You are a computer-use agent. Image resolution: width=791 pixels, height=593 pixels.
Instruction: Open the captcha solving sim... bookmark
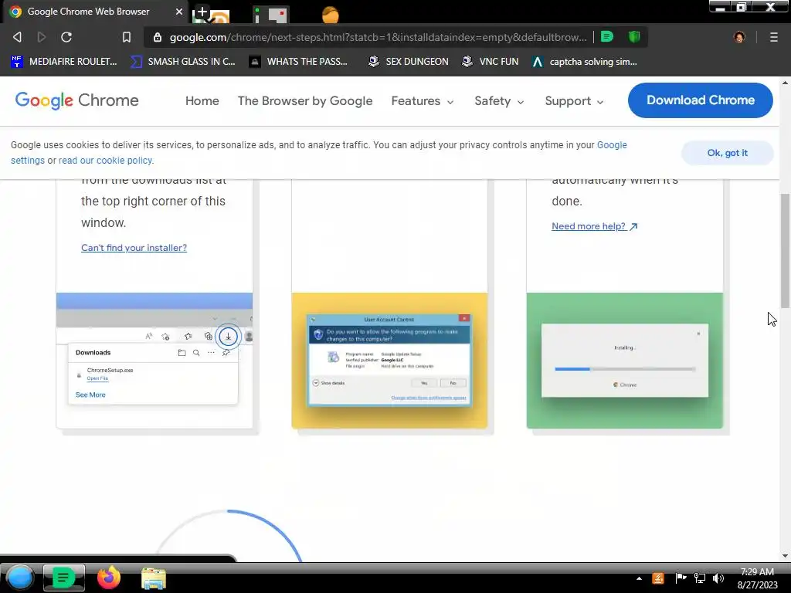(585, 62)
